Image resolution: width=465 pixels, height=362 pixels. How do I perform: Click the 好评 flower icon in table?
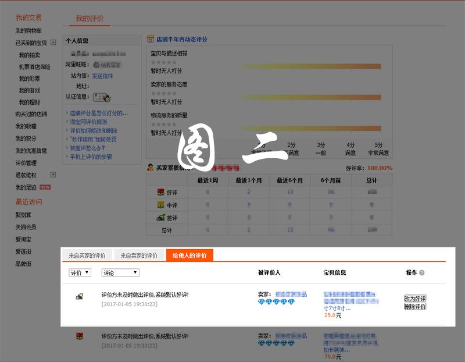(x=161, y=192)
